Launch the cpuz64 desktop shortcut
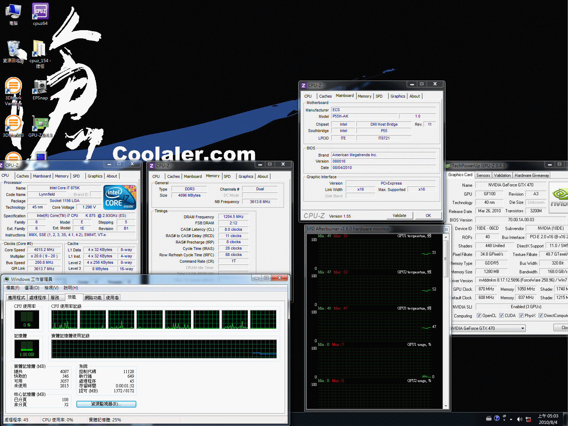Screen dimensions: 568x426 coord(40,14)
